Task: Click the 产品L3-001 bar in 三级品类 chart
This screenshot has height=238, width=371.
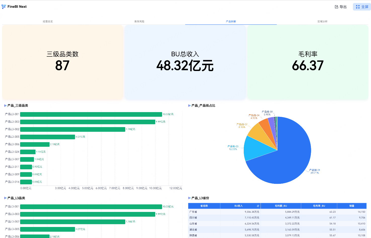Action: click(x=91, y=114)
